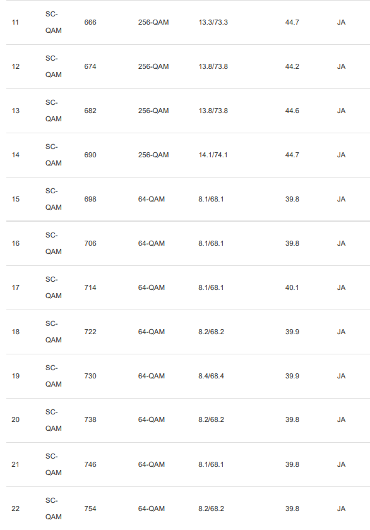Viewport: 370px width, 530px height.
Task: Click channel number 22
Action: pos(16,509)
